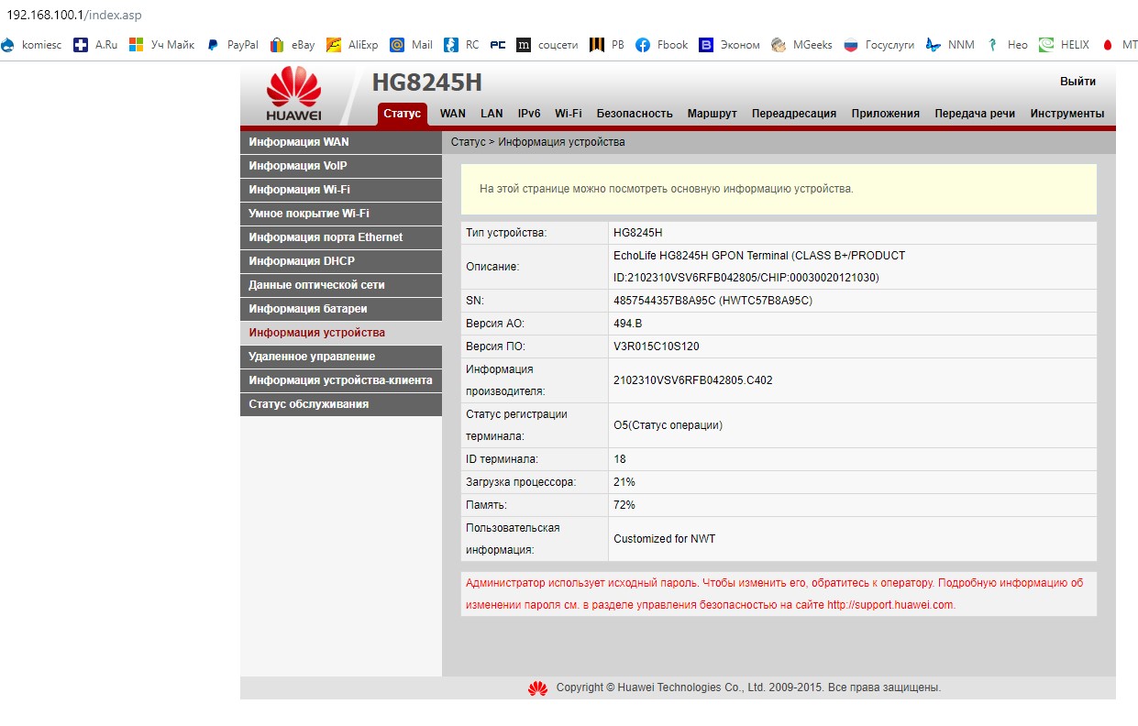Open the RC bookmark
The width and height of the screenshot is (1138, 726).
coord(461,44)
